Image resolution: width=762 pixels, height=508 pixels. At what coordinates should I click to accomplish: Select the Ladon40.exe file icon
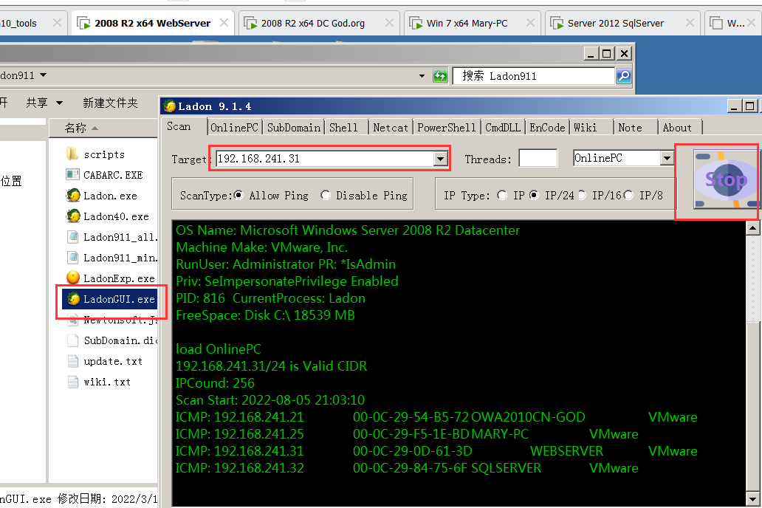click(x=72, y=216)
